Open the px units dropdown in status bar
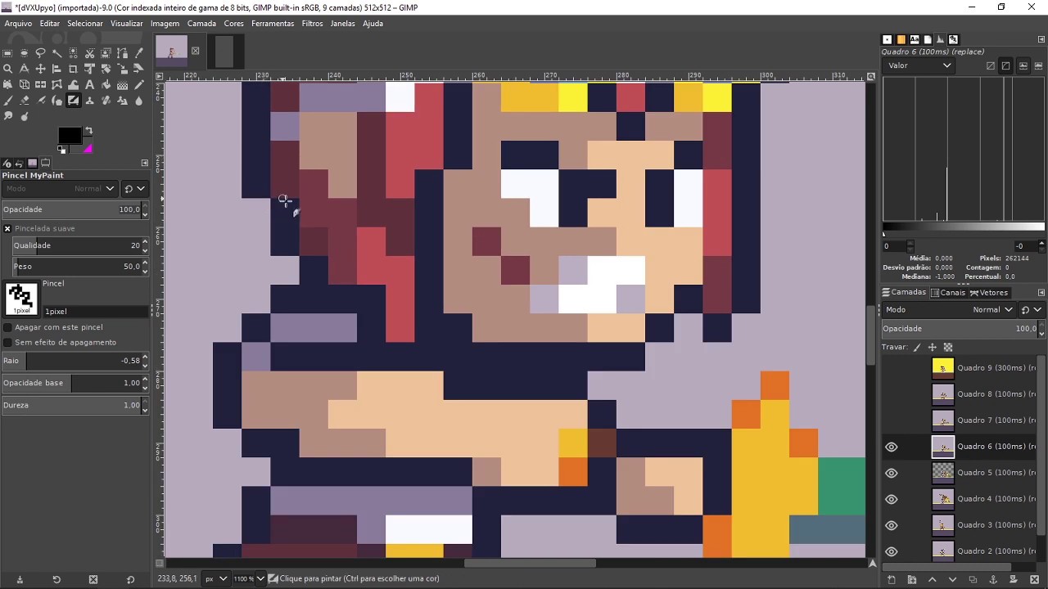 pos(215,578)
